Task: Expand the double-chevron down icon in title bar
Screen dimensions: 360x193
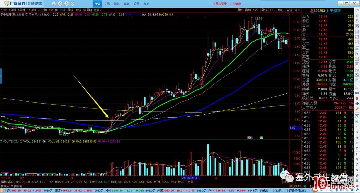Action: tap(73, 4)
